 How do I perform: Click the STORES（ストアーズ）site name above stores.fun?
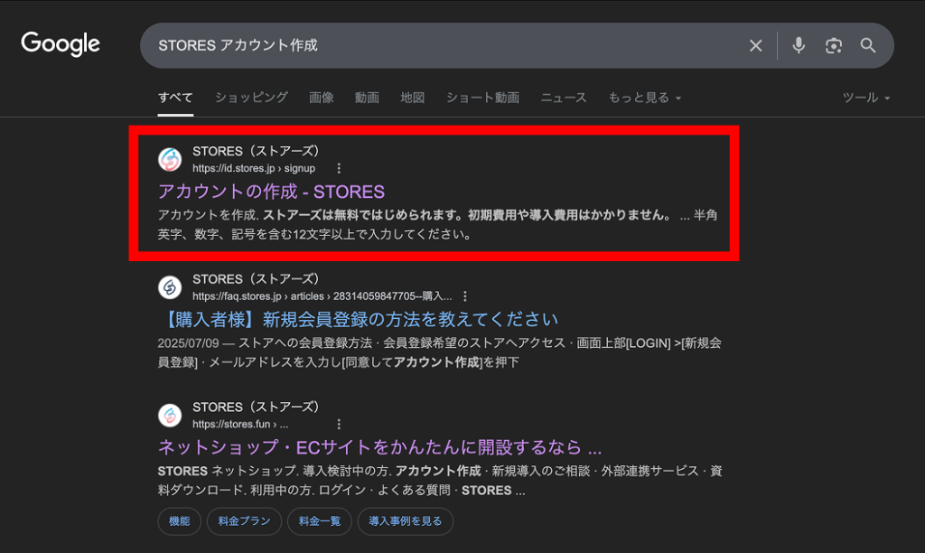click(x=256, y=408)
